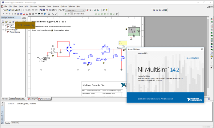
Task: Click the Save file toolbar icon
Action: 12,10
